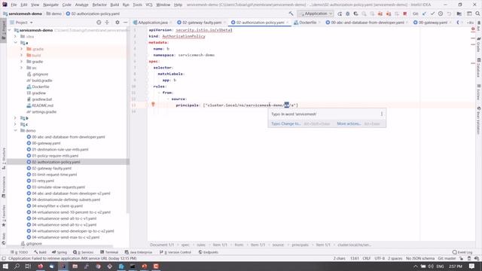Viewport: 482px width, 271px height.
Task: Open the TODO tool window
Action: point(20,252)
